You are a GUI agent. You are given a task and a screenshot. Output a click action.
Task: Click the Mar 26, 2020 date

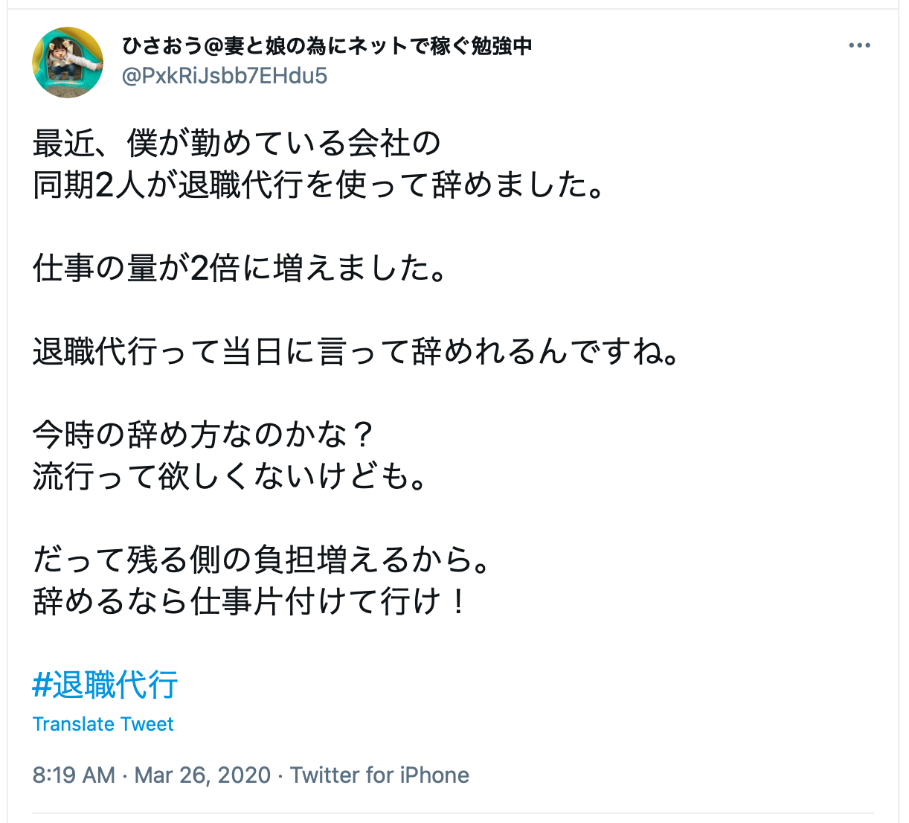coord(202,775)
